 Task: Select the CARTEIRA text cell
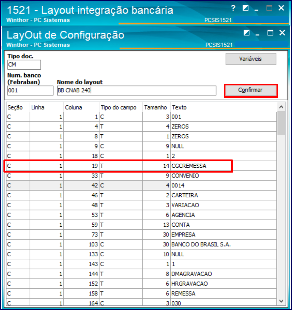223,195
